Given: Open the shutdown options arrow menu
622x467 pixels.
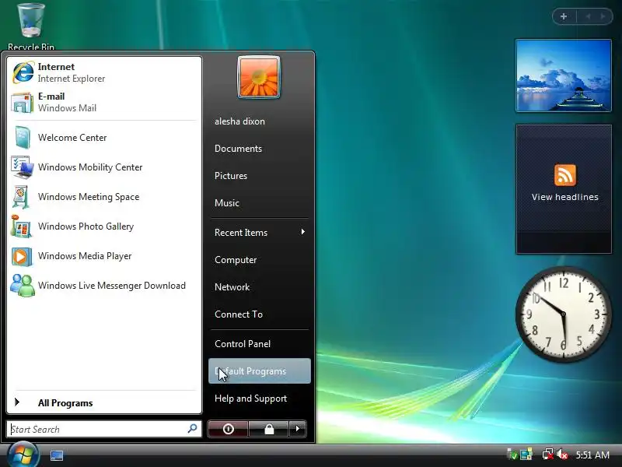Looking at the screenshot, I should click(x=298, y=429).
